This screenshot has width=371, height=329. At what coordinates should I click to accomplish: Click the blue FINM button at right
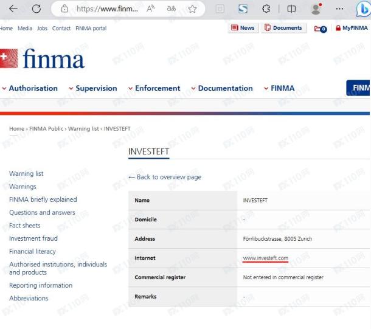pos(358,88)
